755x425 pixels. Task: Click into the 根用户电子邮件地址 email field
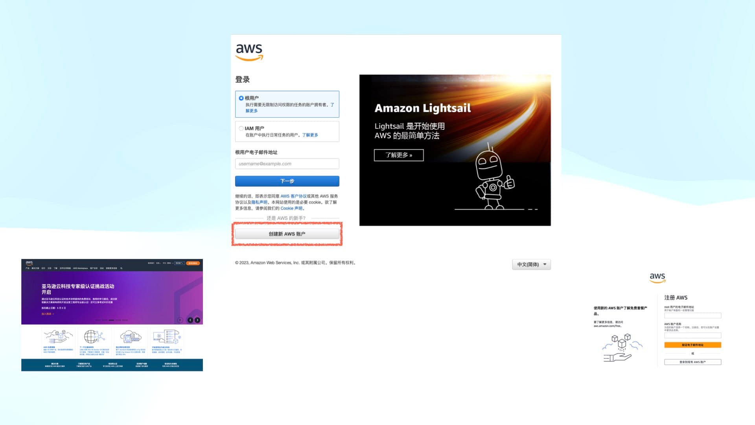[x=287, y=164]
